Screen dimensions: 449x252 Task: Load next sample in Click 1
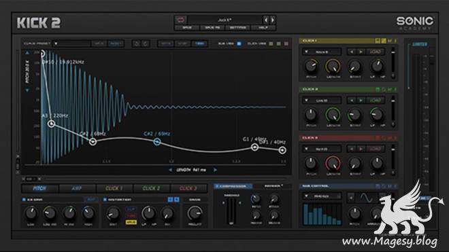[361, 52]
